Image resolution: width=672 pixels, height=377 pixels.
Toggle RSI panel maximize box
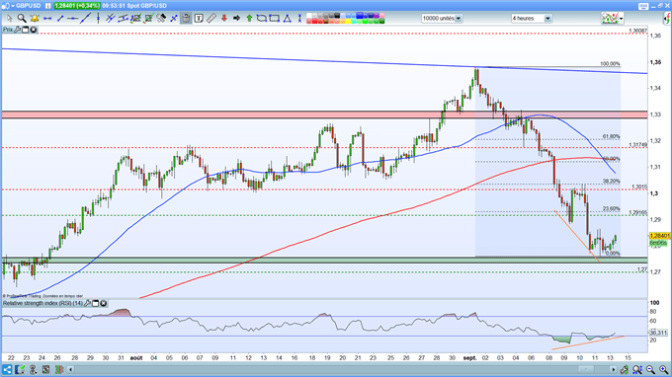(x=96, y=303)
